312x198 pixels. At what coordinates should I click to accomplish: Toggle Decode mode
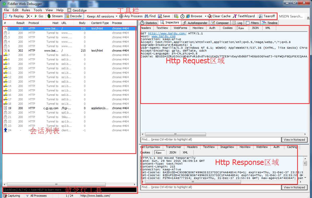[x=73, y=16]
